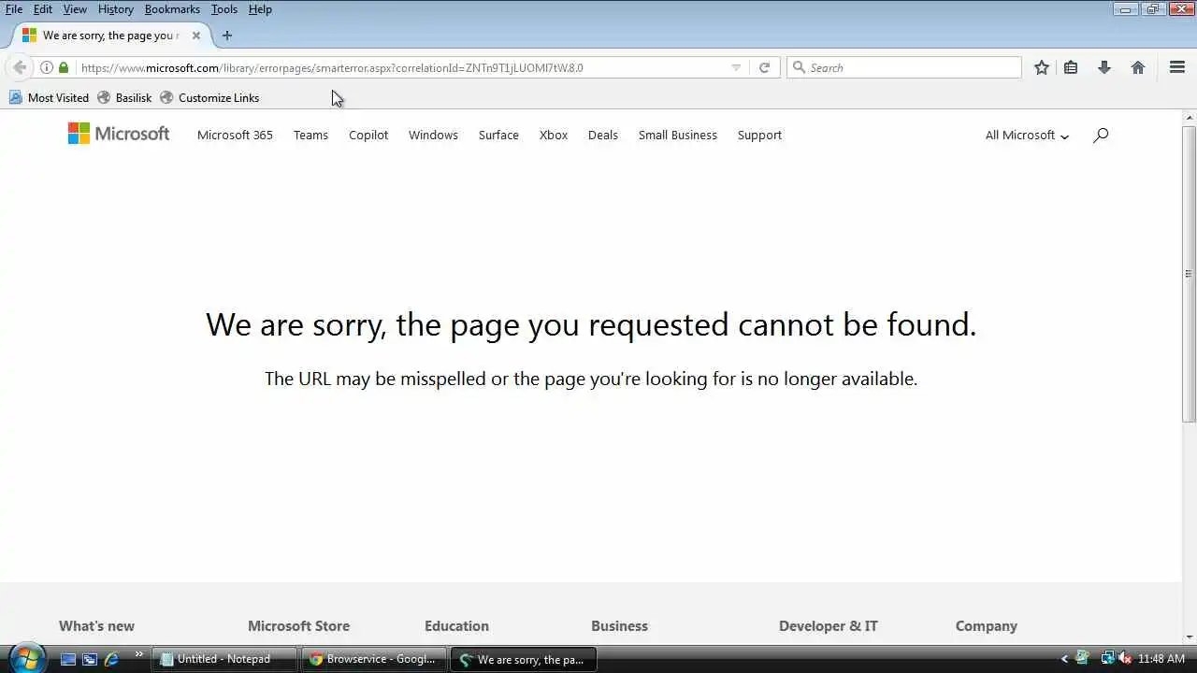This screenshot has height=673, width=1197.
Task: Click the page vertical scrollbar thumb
Action: pyautogui.click(x=1190, y=273)
